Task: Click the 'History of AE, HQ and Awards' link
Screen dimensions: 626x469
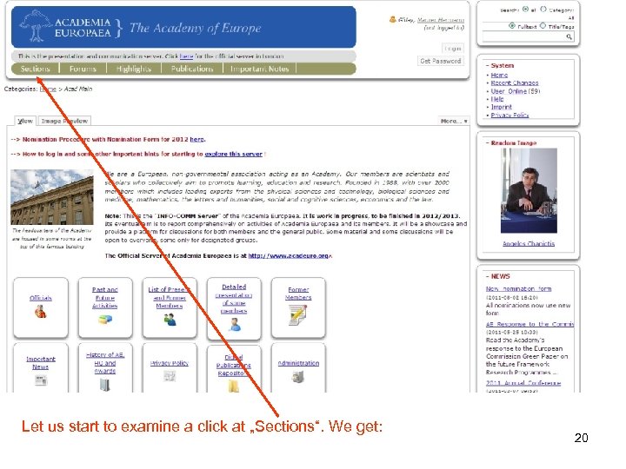Action: pos(105,362)
